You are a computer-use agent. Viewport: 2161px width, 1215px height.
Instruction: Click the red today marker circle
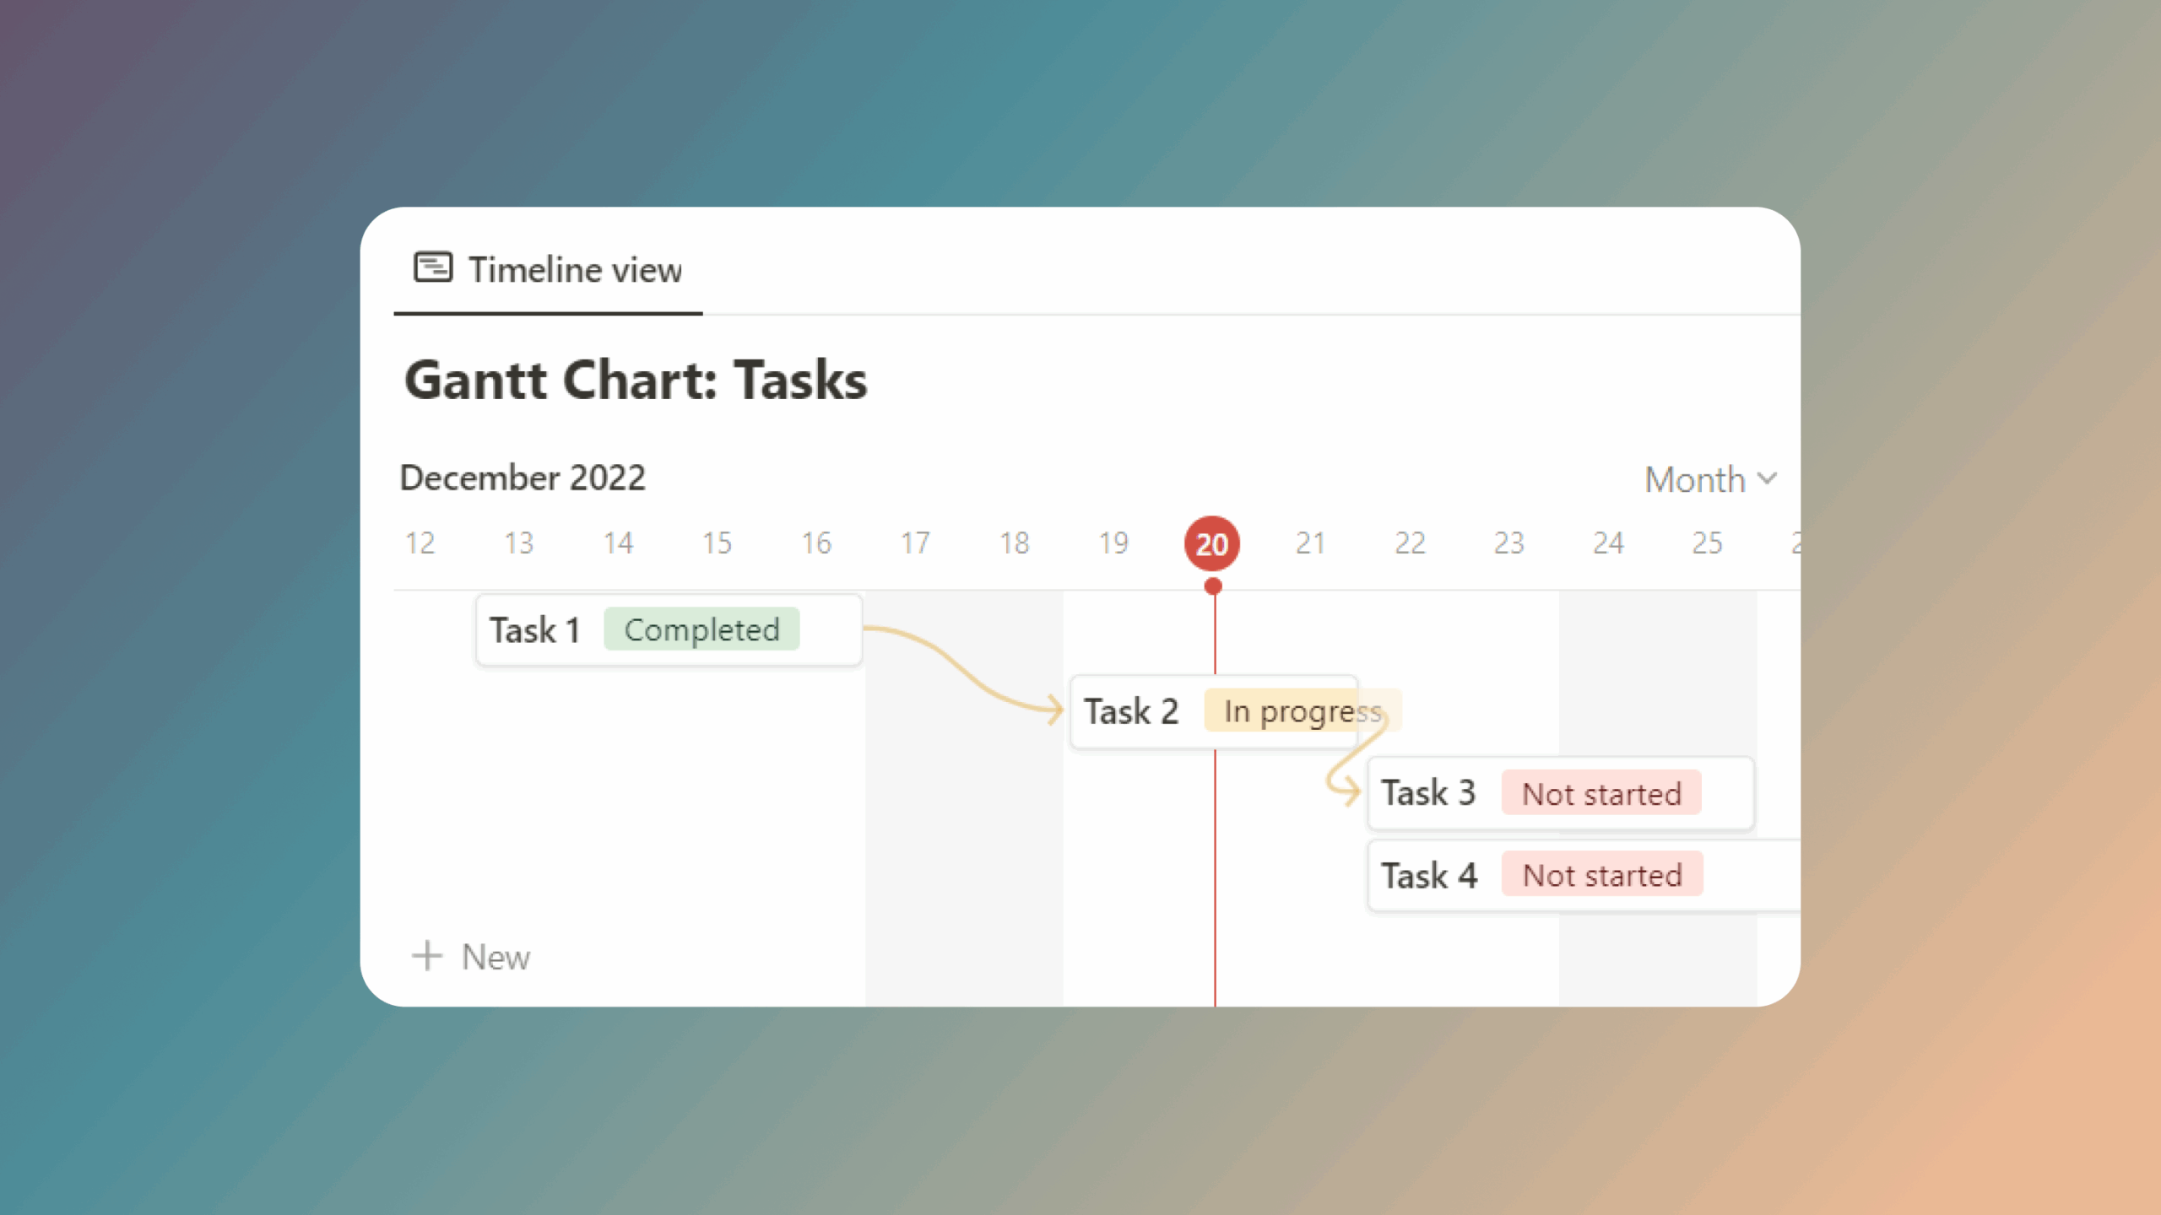point(1211,543)
